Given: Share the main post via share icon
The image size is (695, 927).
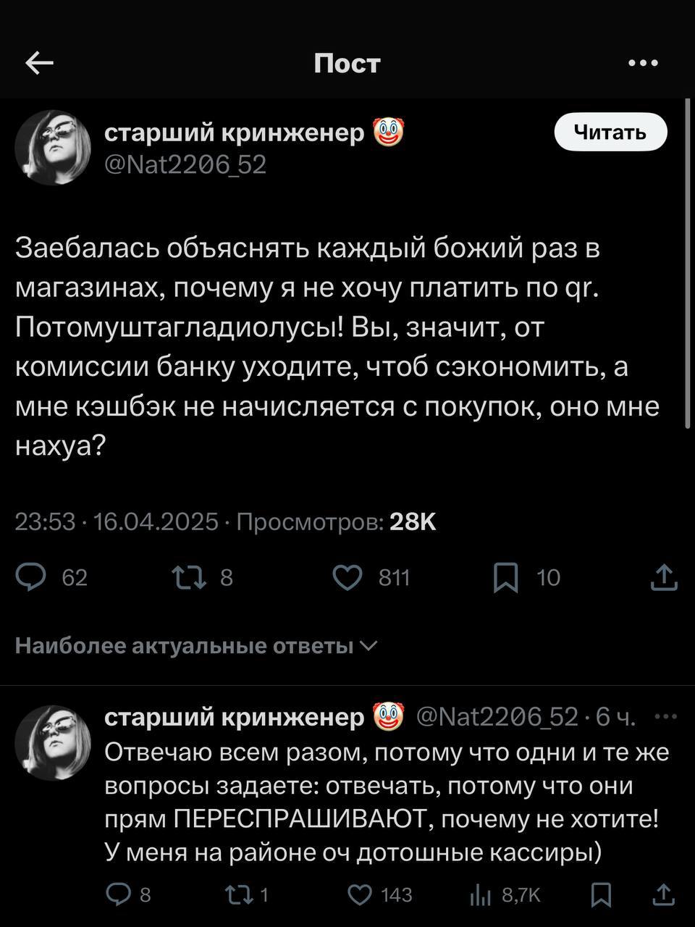Looking at the screenshot, I should tap(663, 577).
